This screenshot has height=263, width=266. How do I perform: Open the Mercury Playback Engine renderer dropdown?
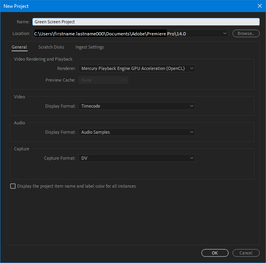(x=137, y=68)
